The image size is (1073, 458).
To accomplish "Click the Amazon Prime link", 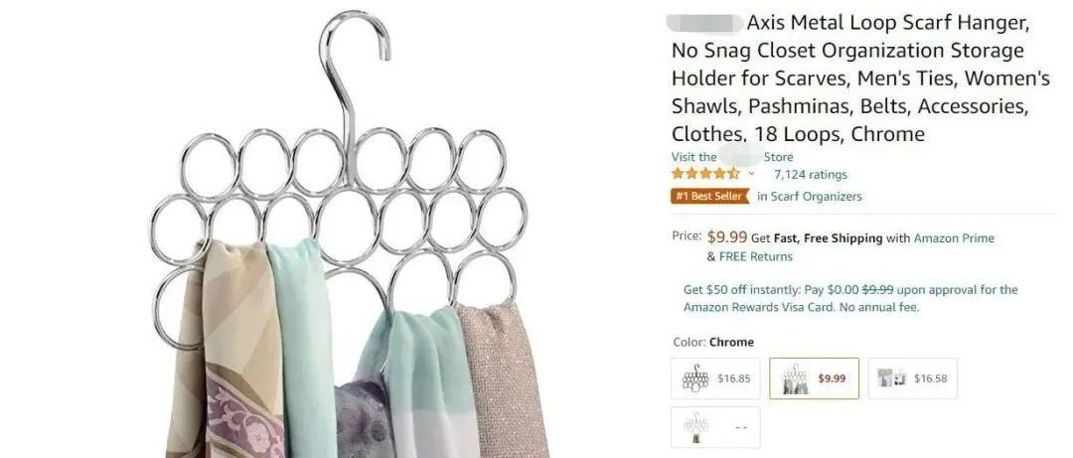I will click(954, 238).
